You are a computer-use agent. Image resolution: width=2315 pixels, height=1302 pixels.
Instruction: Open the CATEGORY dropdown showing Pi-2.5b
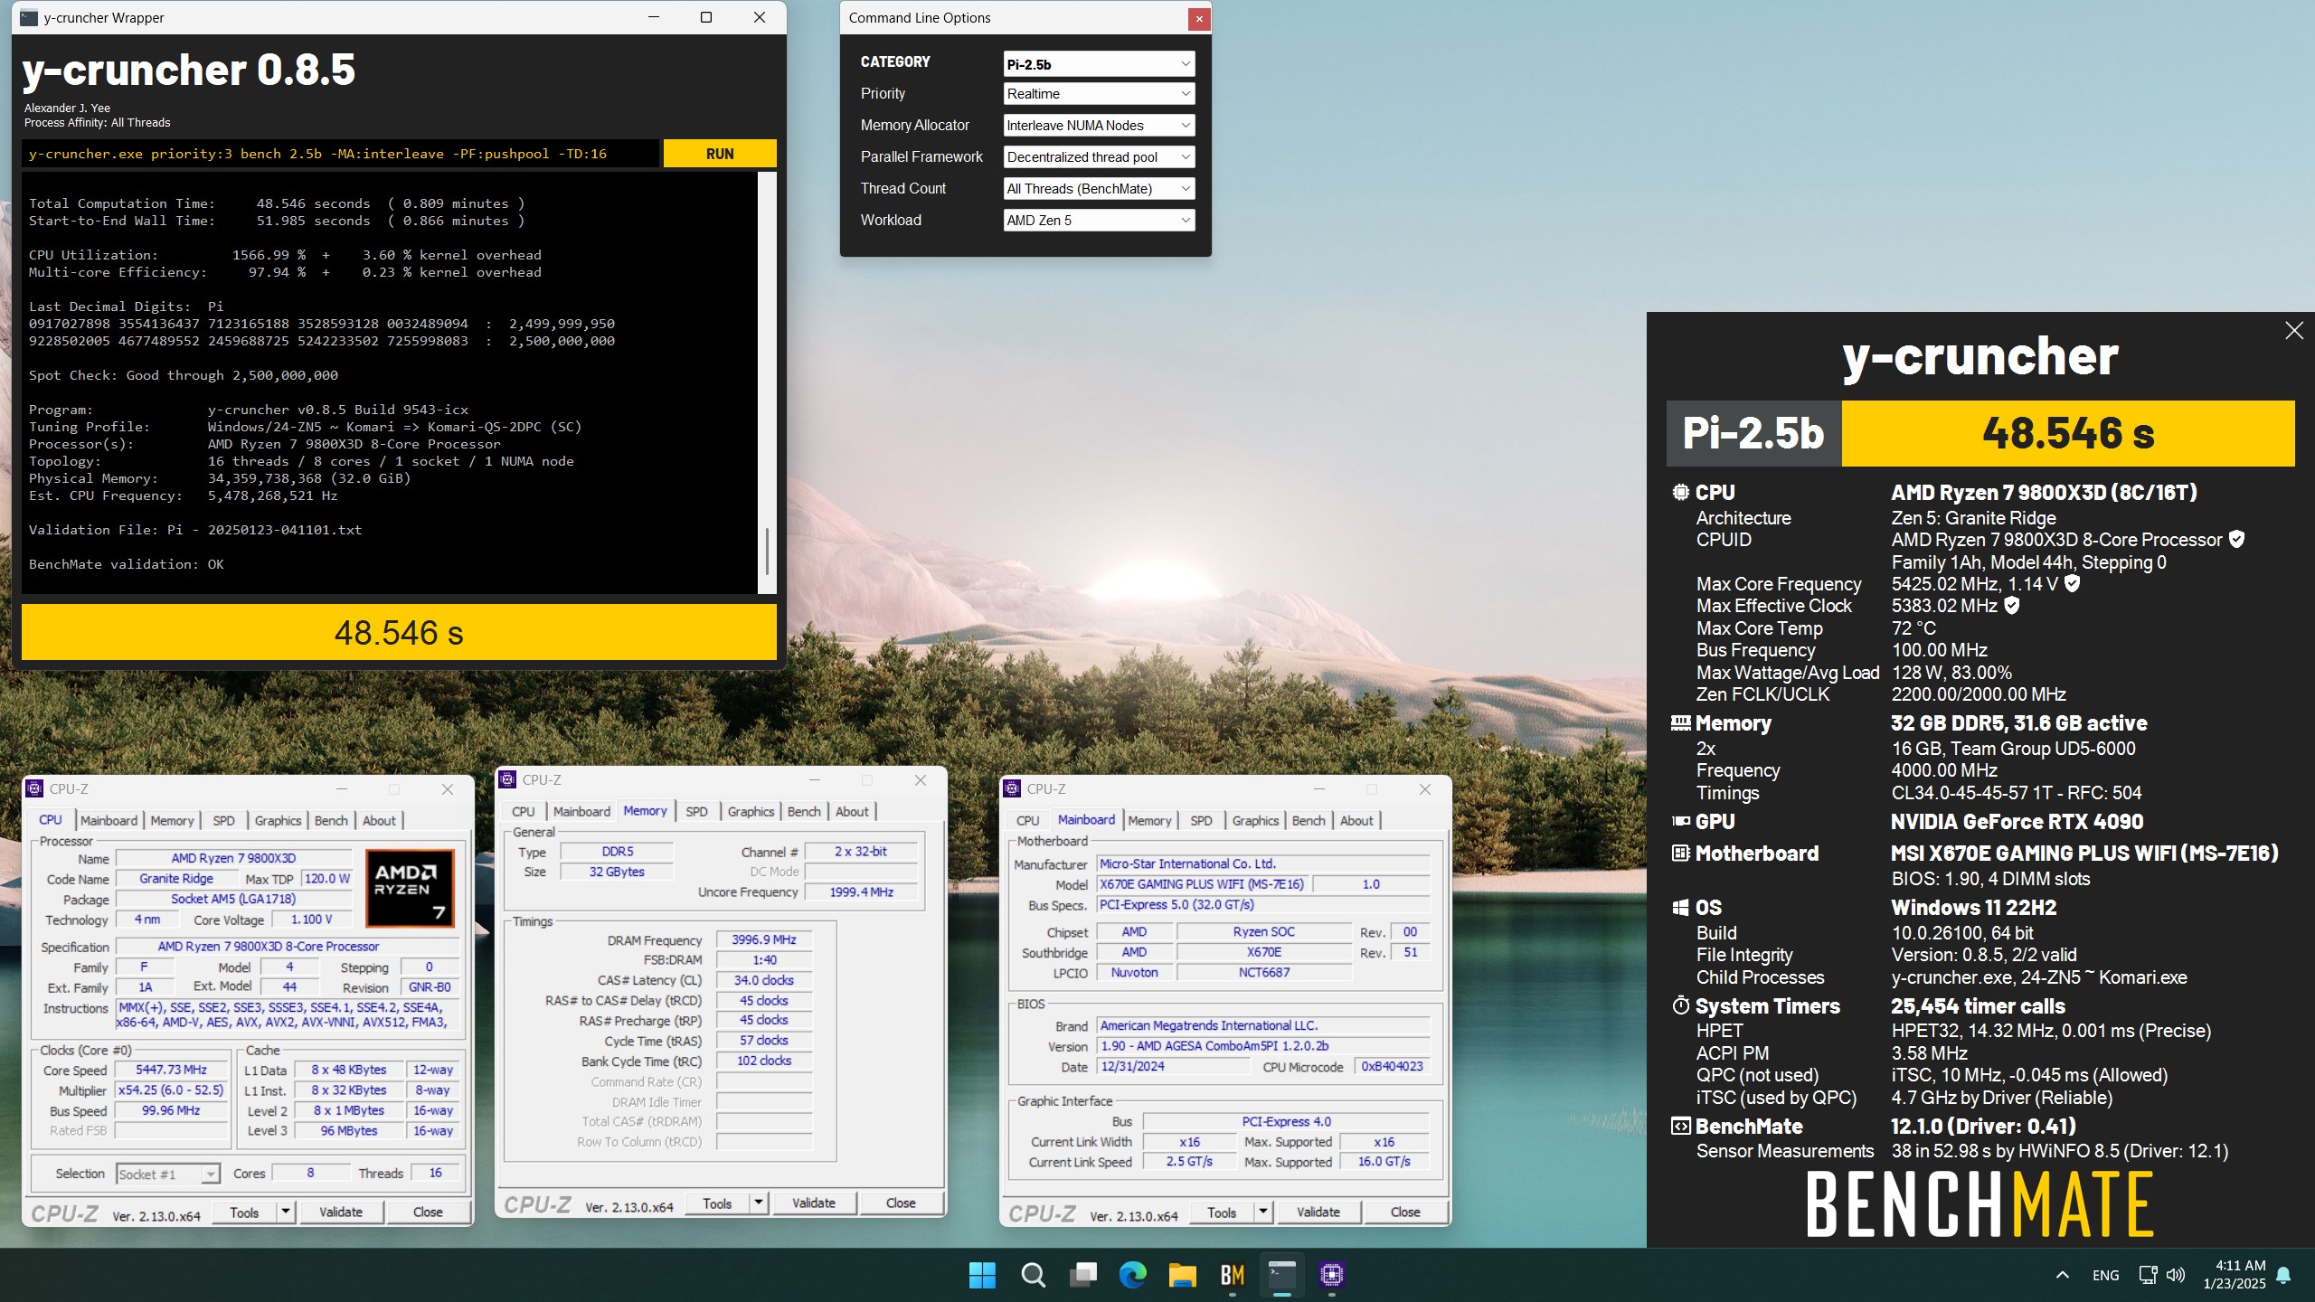pyautogui.click(x=1099, y=64)
